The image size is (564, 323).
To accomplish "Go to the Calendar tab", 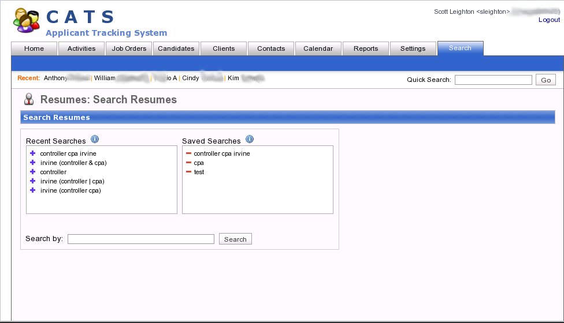I will (x=318, y=48).
